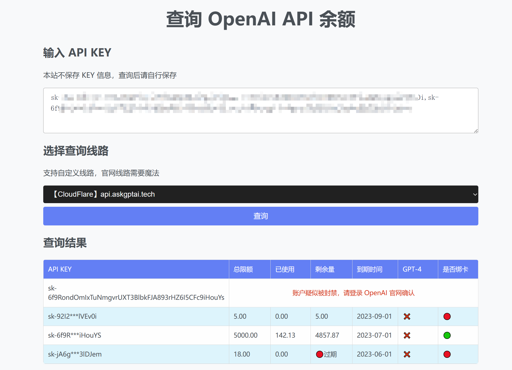Click the 总限额 column header
This screenshot has width=512, height=370.
click(243, 269)
